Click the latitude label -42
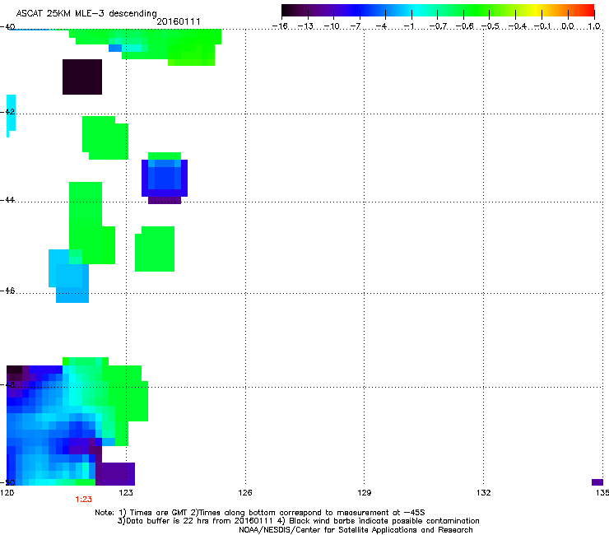 [x=7, y=112]
